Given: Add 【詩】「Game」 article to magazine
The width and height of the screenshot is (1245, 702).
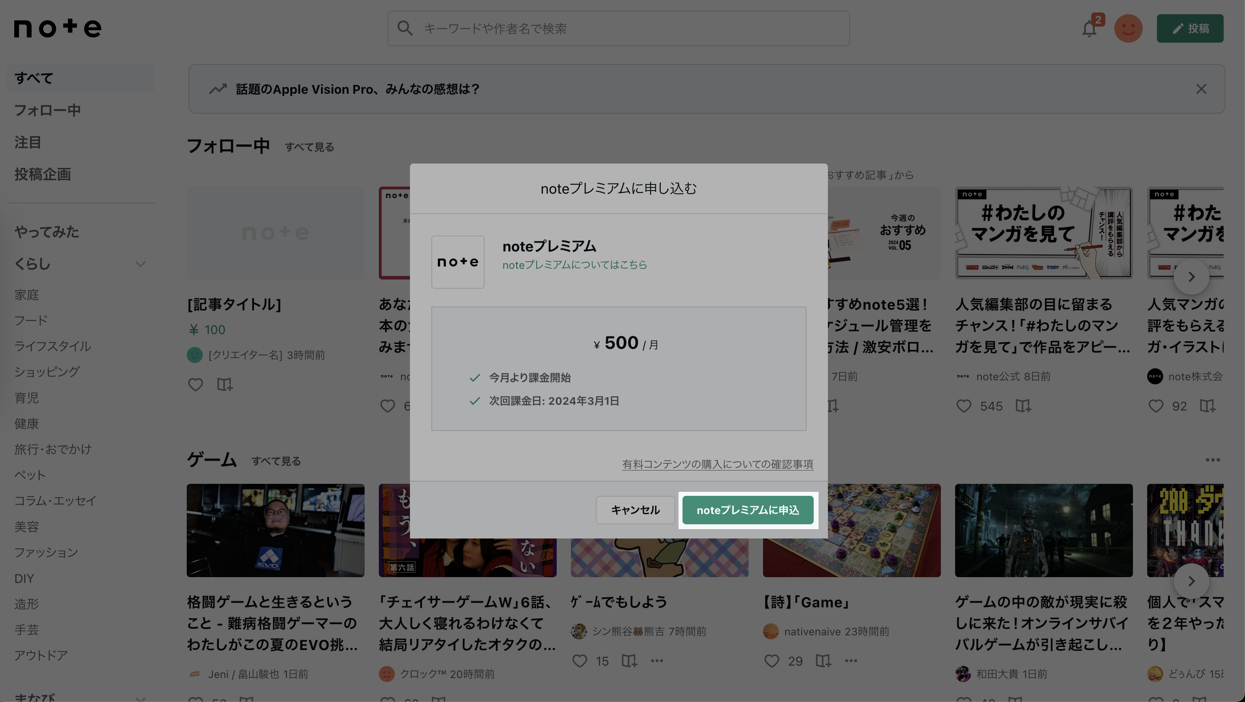Looking at the screenshot, I should coord(823,661).
